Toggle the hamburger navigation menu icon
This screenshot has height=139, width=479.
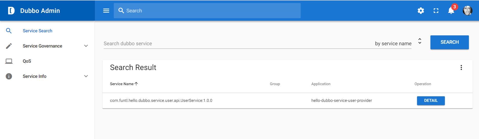106,11
